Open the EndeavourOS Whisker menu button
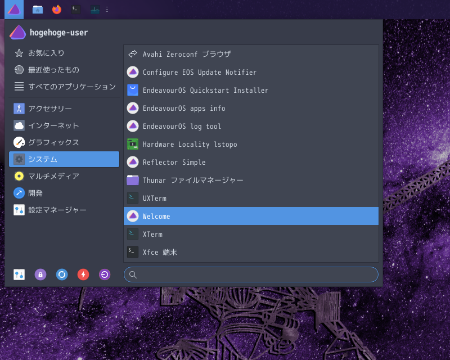 [x=14, y=10]
